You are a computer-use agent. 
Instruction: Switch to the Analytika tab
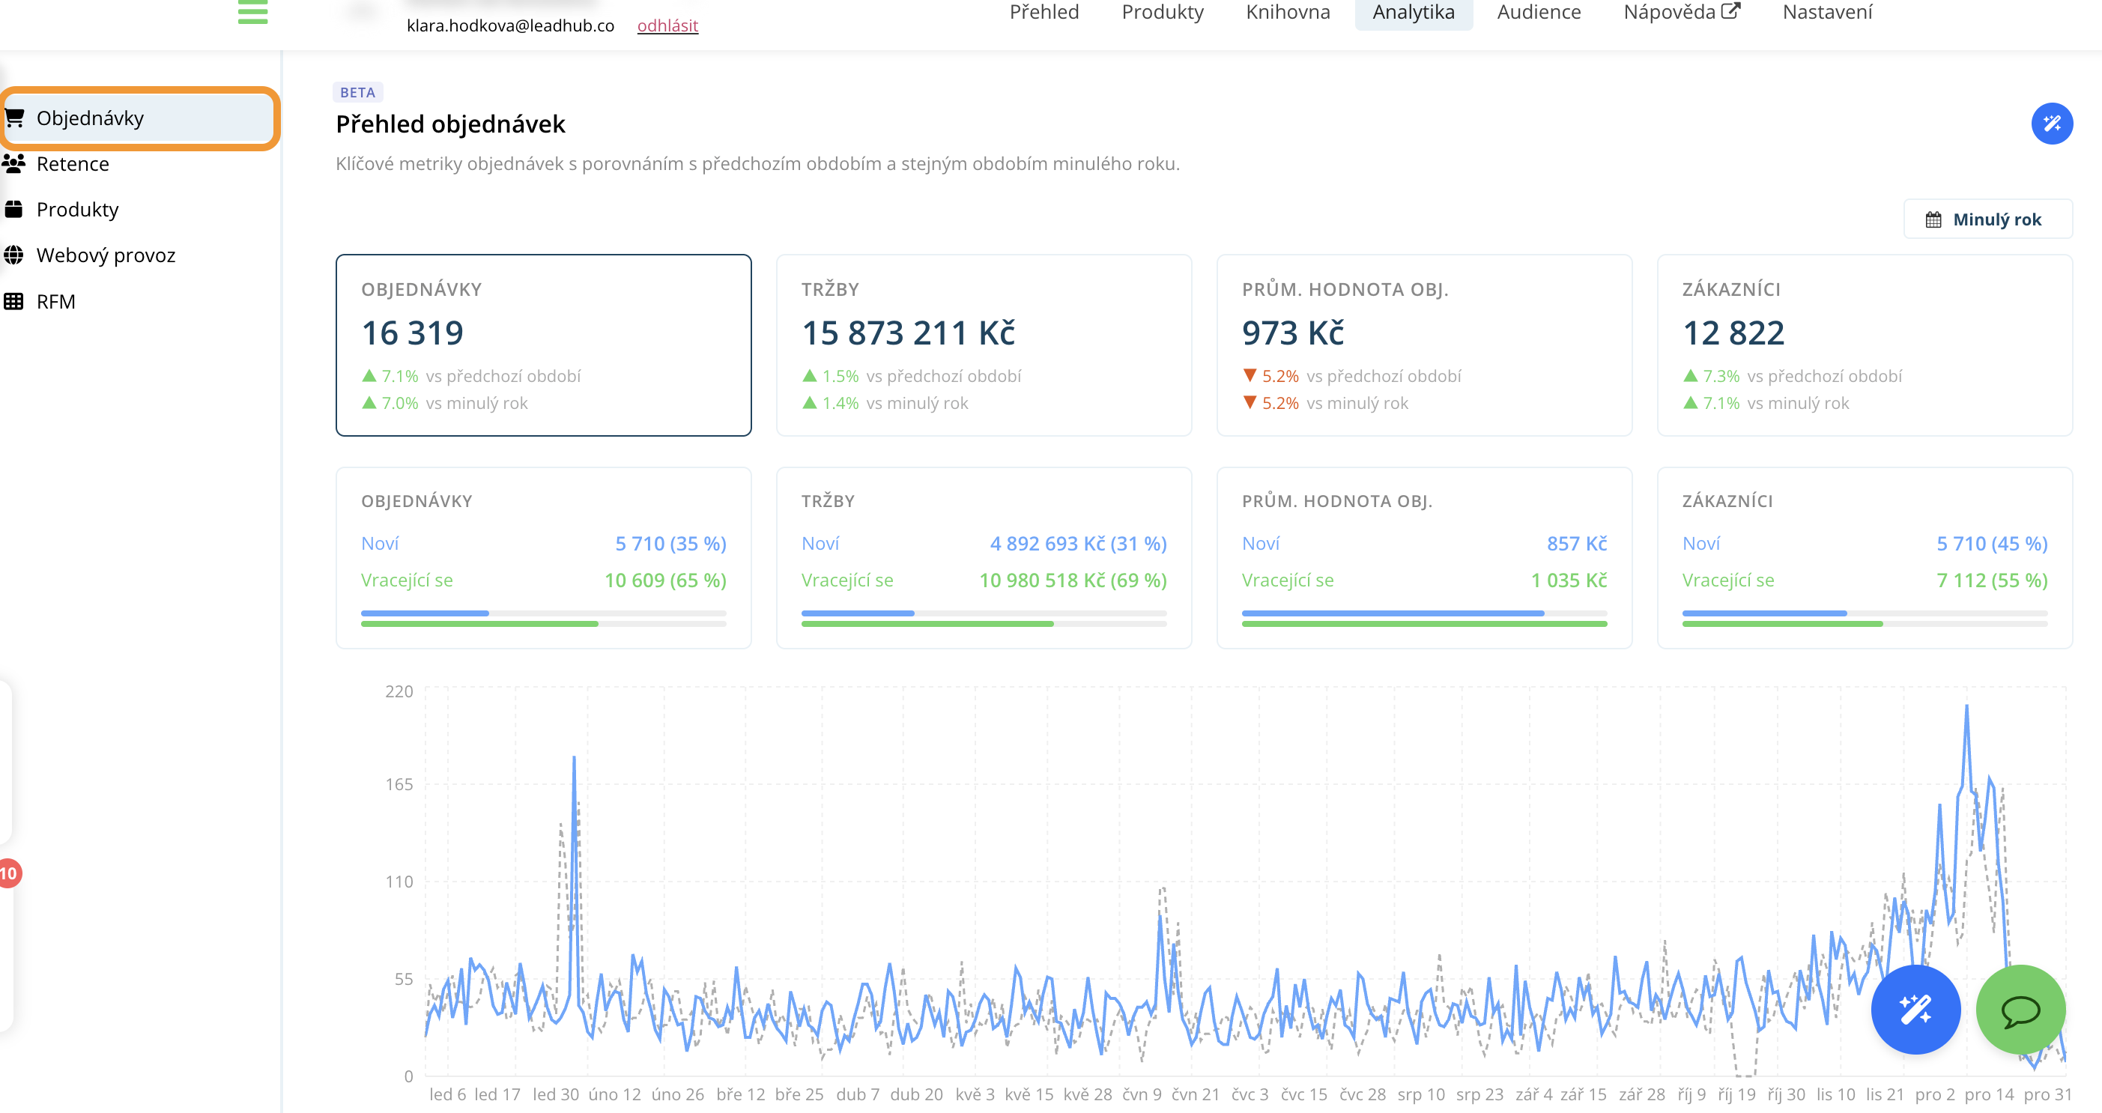click(1413, 12)
